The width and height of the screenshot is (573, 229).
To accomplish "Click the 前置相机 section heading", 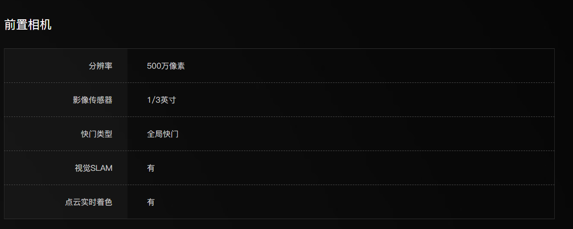I will coord(28,25).
